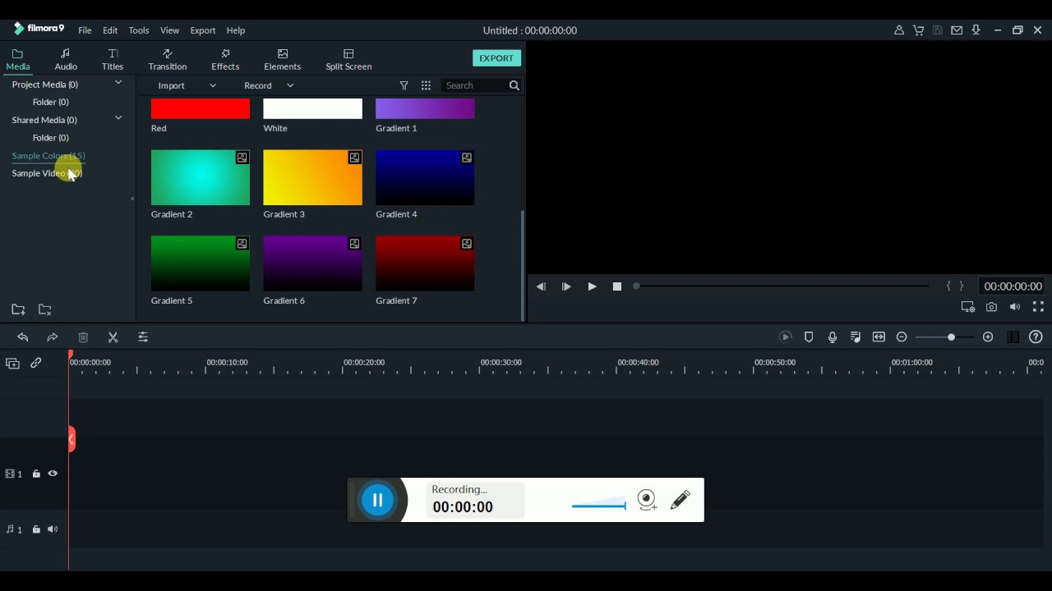
Task: Collapse the Project Media section
Action: click(x=118, y=83)
